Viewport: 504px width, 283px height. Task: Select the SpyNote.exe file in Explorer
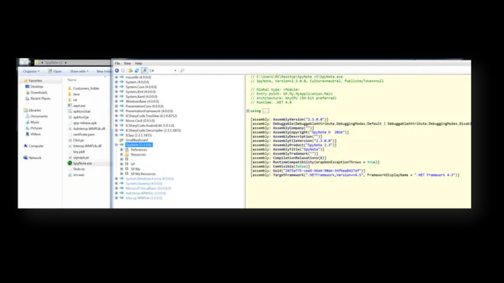click(82, 163)
